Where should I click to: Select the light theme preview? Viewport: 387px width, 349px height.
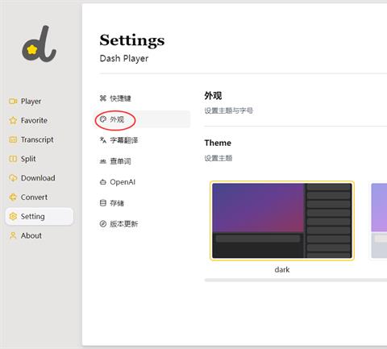(379, 221)
